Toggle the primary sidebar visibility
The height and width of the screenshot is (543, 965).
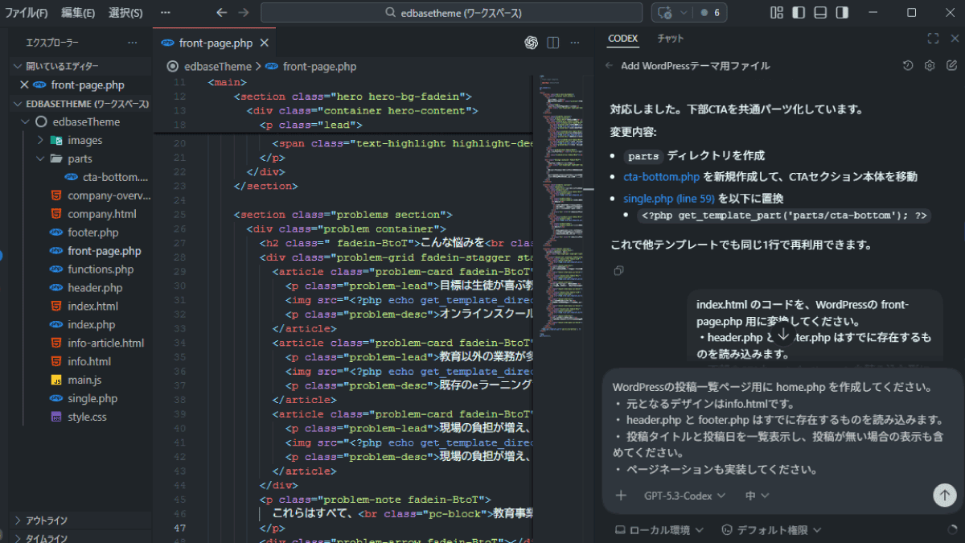[x=799, y=13]
